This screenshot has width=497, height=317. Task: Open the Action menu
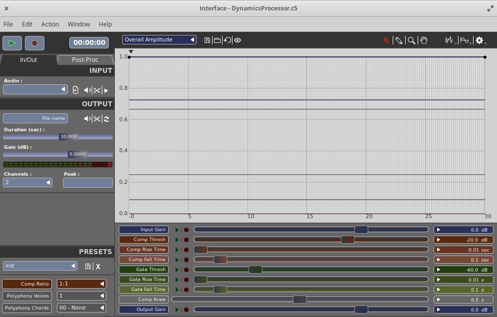point(50,24)
